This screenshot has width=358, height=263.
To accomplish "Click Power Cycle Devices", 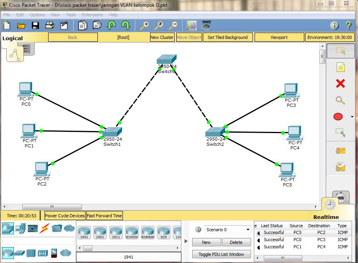I will [64, 216].
